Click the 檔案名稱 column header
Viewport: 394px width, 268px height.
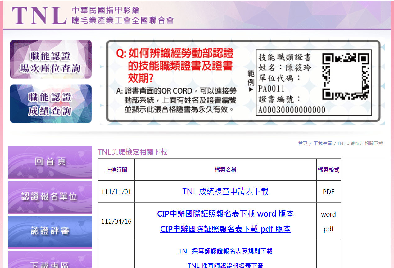coord(225,170)
